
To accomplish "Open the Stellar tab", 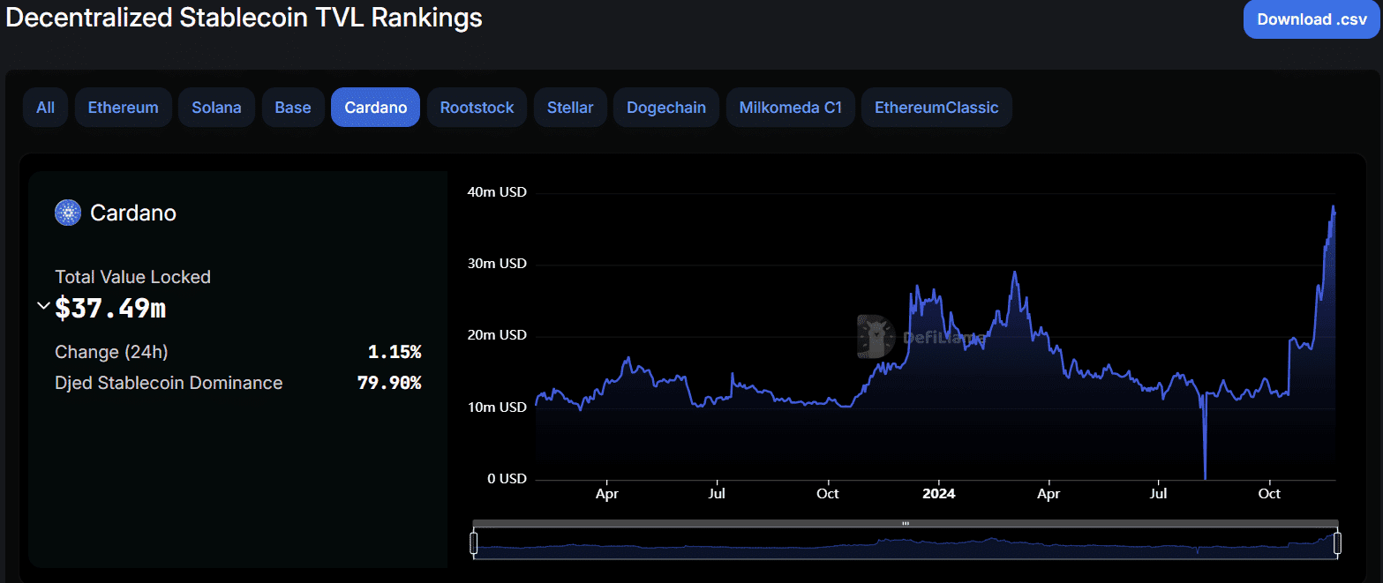I will point(570,108).
